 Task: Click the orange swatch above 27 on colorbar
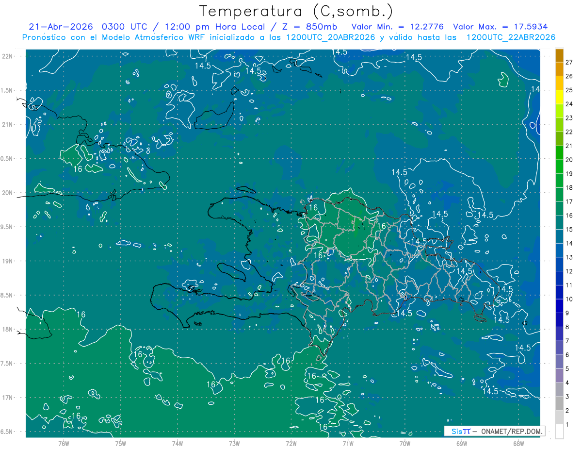(x=559, y=55)
